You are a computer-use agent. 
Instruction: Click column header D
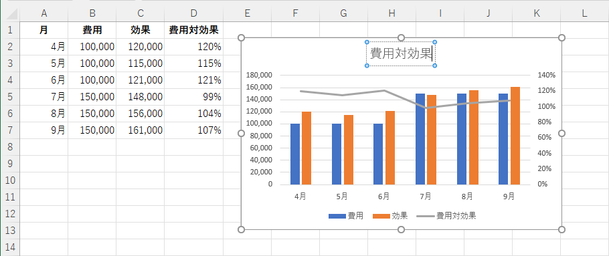194,13
